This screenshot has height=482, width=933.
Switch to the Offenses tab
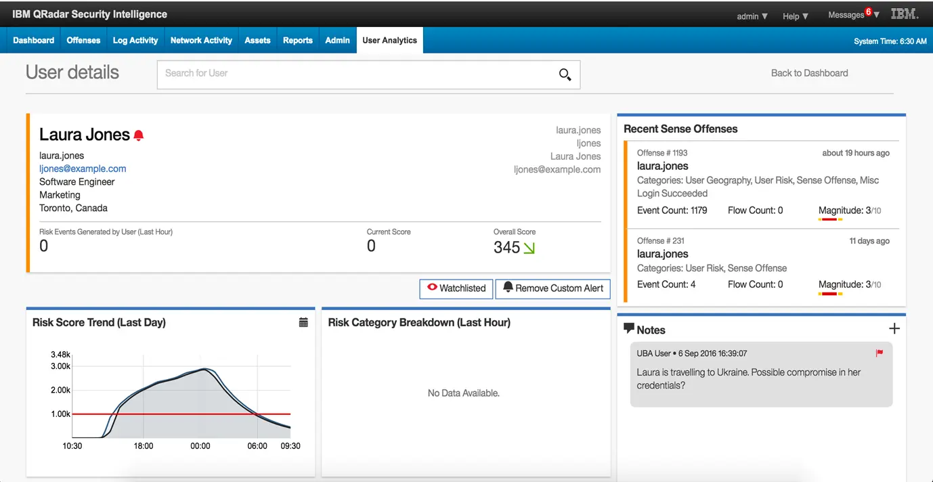[x=83, y=40]
